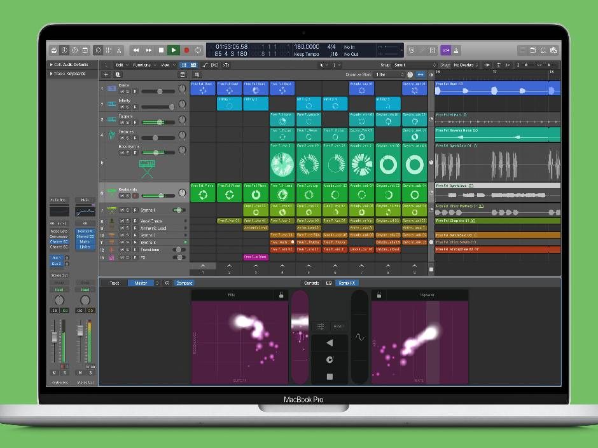Open the Media Browser icon at far right
Screen dimensions: 598x448
[x=553, y=50]
